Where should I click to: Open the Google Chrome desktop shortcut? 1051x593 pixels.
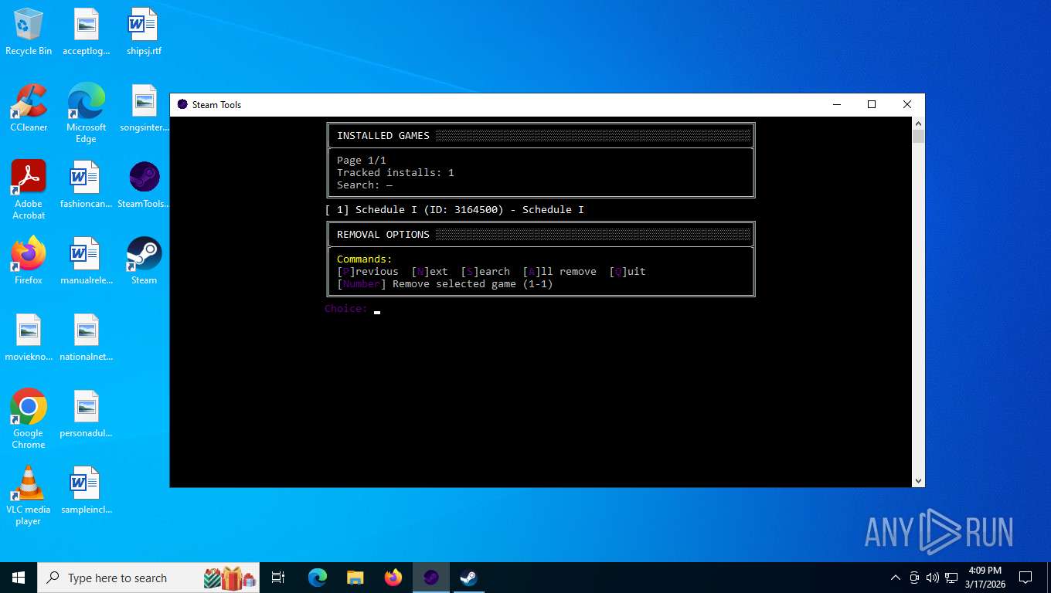pos(29,419)
